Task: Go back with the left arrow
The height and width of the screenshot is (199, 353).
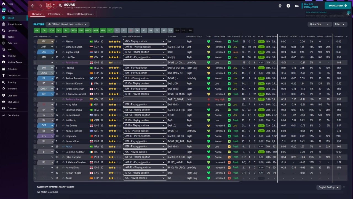Action: pos(33,6)
